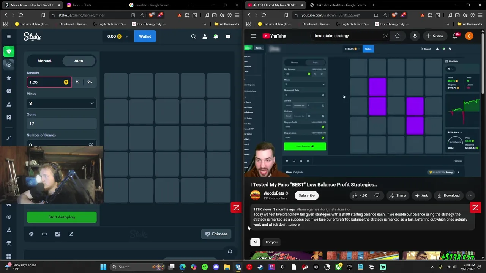This screenshot has height=273, width=486.
Task: Select the All filter chip under video
Action: click(255, 242)
